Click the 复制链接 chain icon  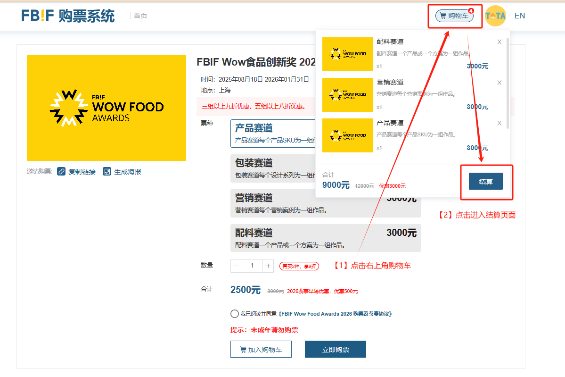[61, 171]
